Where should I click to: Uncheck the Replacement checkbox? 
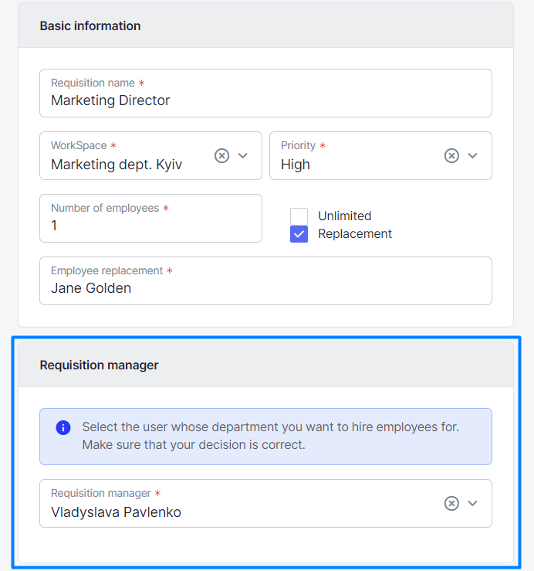pos(299,234)
